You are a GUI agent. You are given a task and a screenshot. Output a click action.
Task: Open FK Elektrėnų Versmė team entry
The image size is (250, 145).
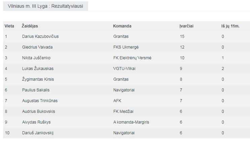tap(132, 58)
